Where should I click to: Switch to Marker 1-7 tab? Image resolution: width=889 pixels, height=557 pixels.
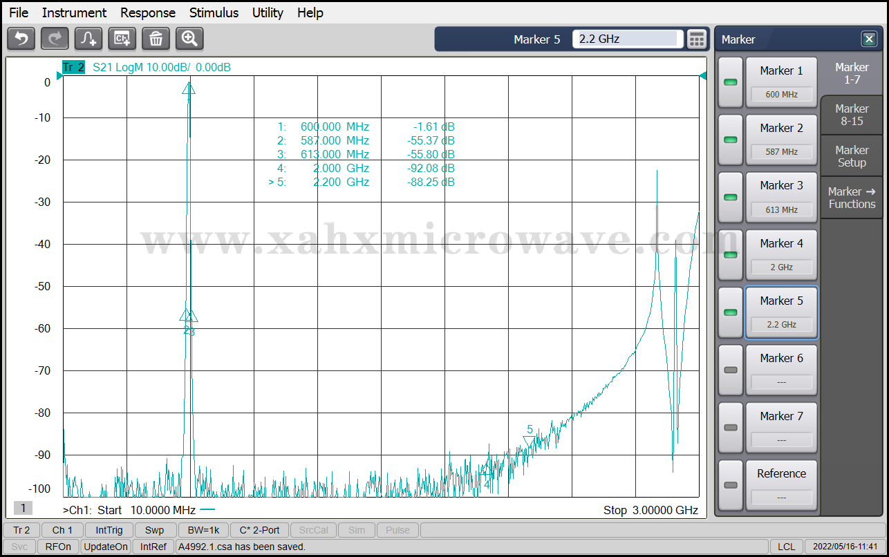pyautogui.click(x=852, y=73)
